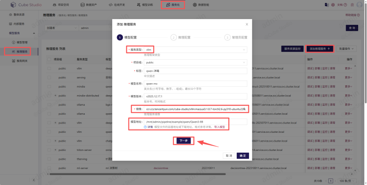Click step 3 管理员配置 circle

227,37
